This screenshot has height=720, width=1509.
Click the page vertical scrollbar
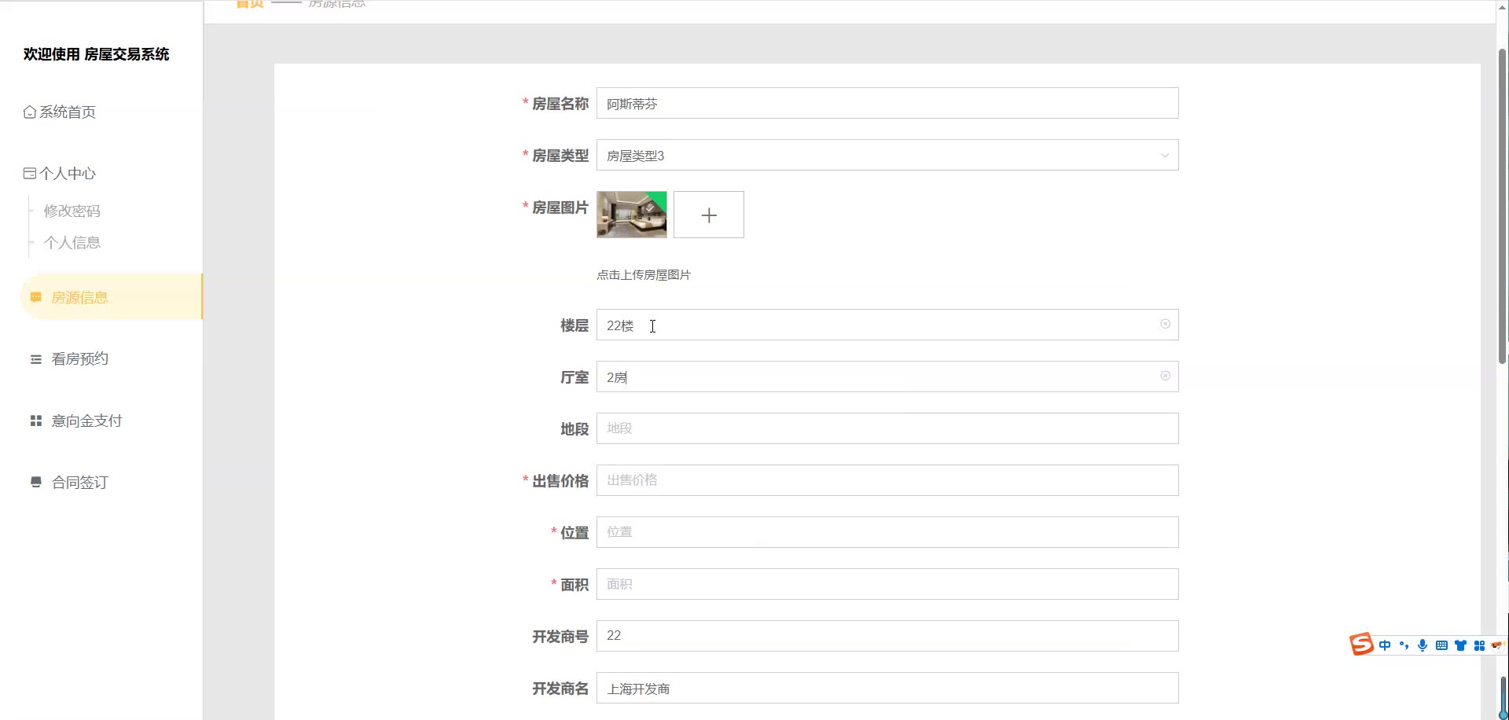click(x=1502, y=206)
